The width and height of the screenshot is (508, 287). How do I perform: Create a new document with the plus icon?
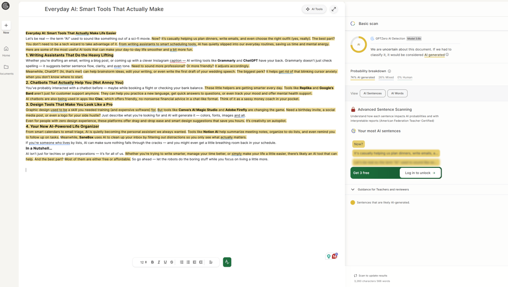tap(6, 25)
